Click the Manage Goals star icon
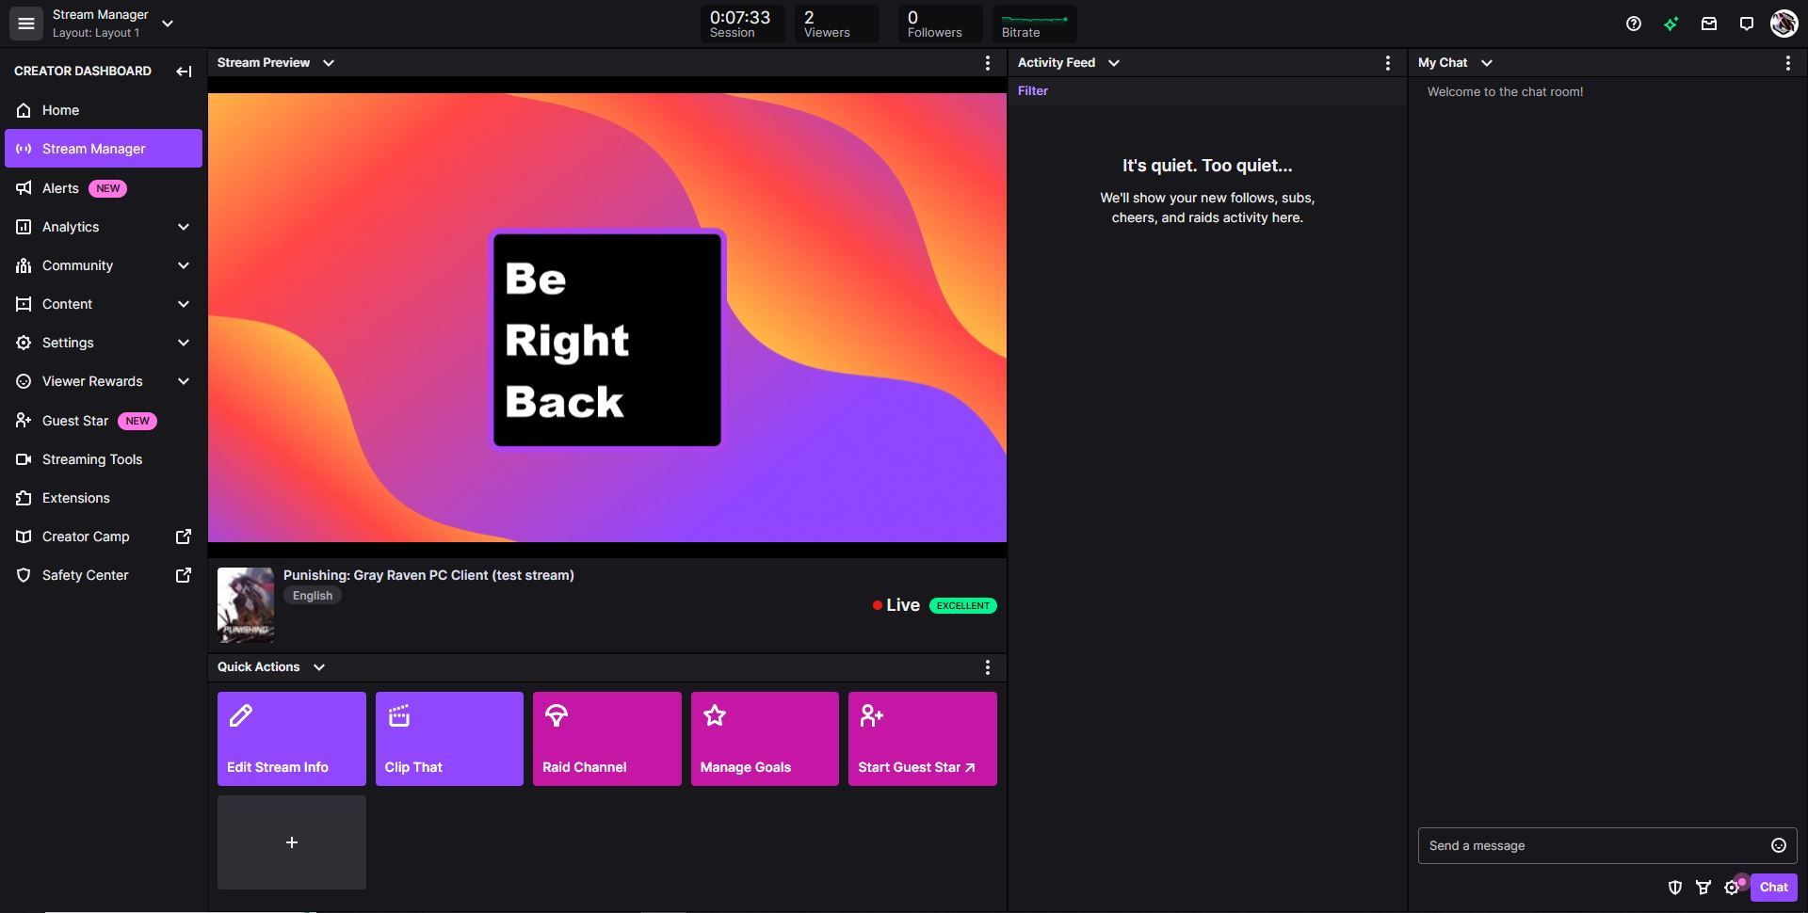This screenshot has height=913, width=1808. tap(714, 715)
